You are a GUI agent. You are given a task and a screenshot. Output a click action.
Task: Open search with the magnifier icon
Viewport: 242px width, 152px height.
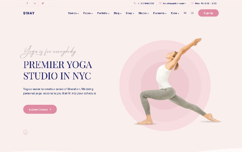pyautogui.click(x=192, y=13)
